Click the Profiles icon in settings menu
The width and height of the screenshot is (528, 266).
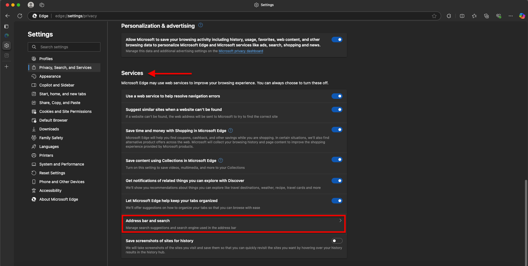coord(34,59)
